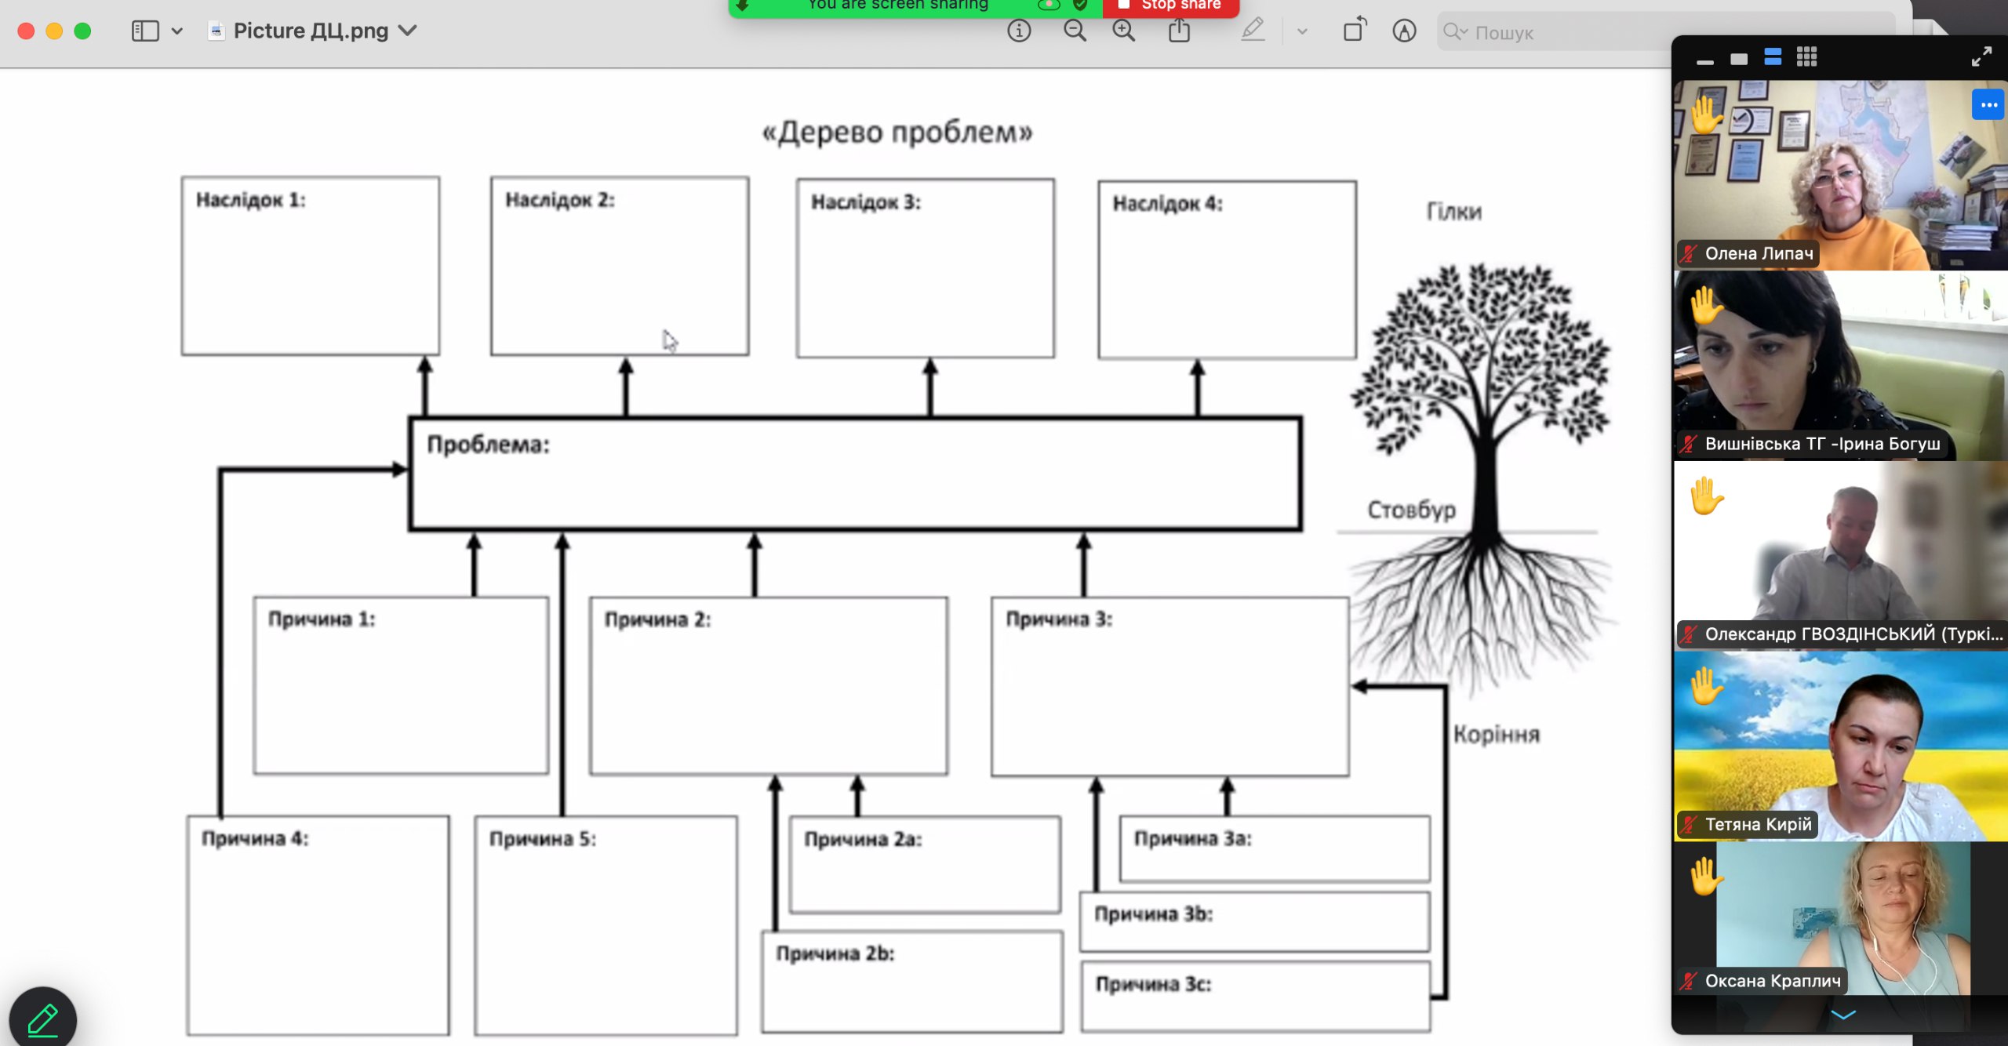Image resolution: width=2008 pixels, height=1046 pixels.
Task: Open the sidebar view options chevron
Action: tap(177, 31)
